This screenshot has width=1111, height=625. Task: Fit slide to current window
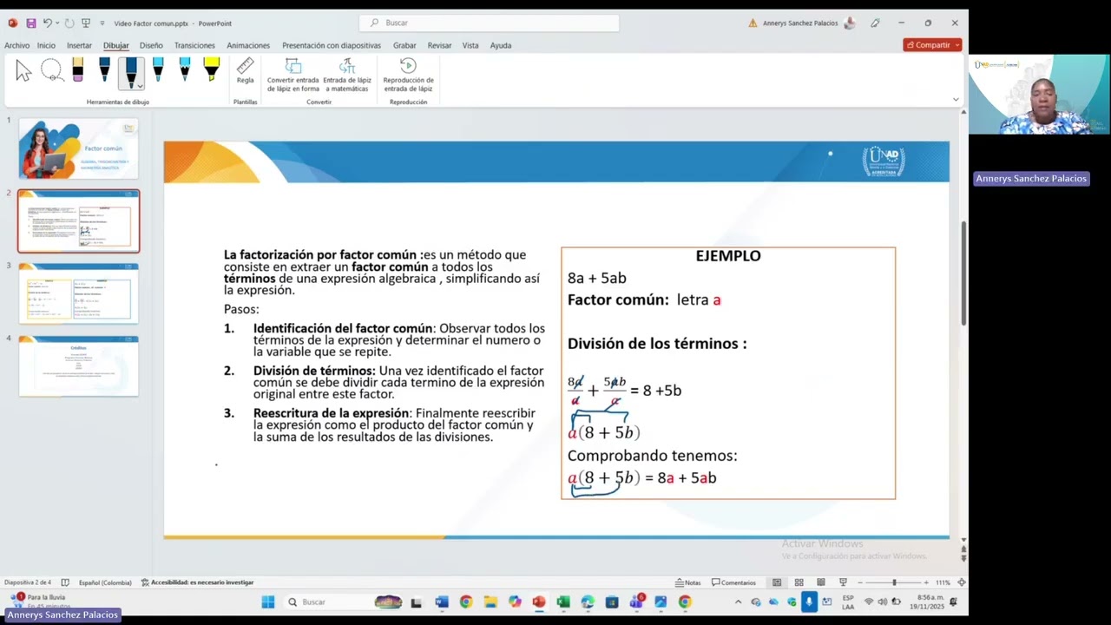(961, 582)
